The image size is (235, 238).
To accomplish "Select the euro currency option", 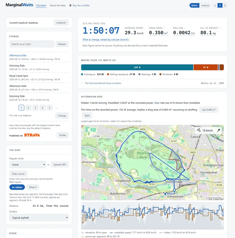I will pyautogui.click(x=220, y=6).
